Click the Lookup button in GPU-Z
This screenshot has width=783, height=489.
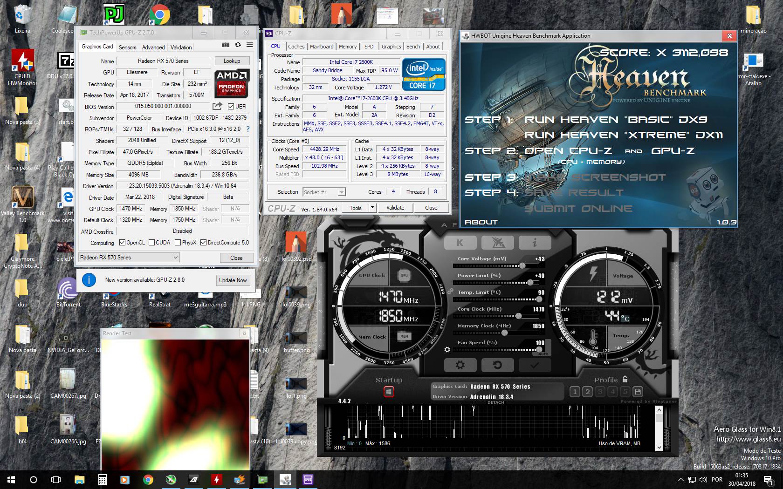(232, 61)
